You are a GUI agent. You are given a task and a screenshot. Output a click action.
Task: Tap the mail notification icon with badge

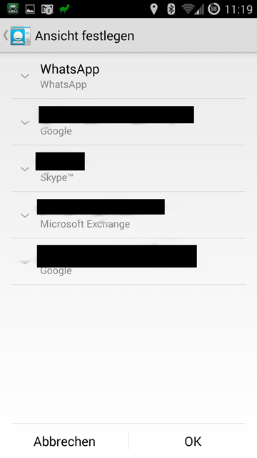(47, 9)
